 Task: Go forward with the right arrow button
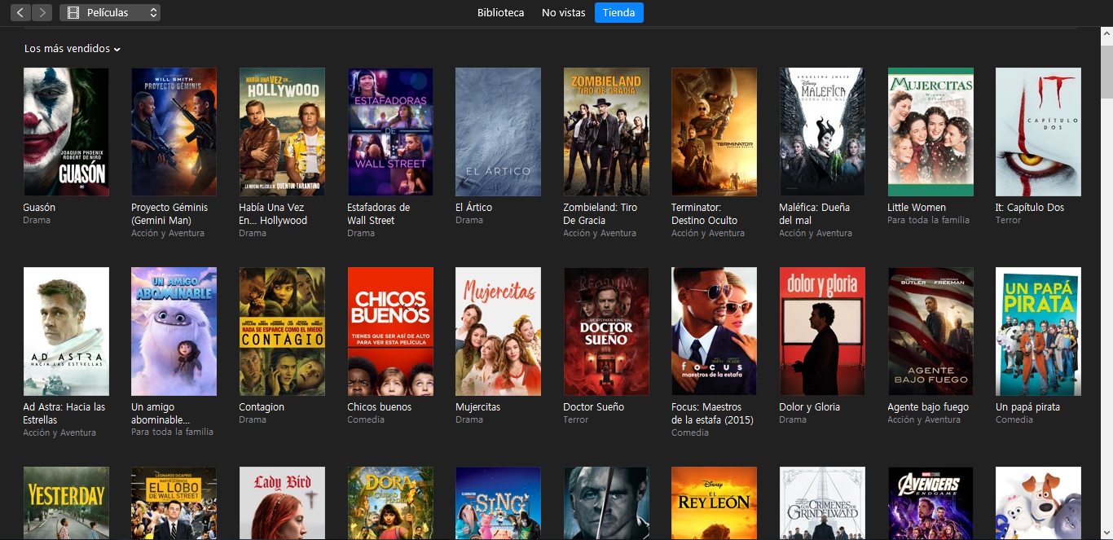(x=42, y=12)
